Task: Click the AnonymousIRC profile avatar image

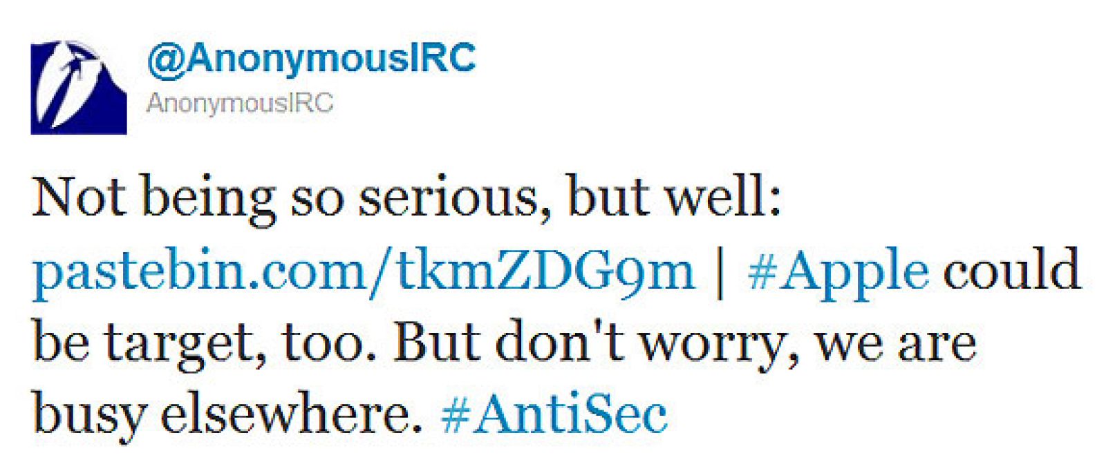Action: 78,87
